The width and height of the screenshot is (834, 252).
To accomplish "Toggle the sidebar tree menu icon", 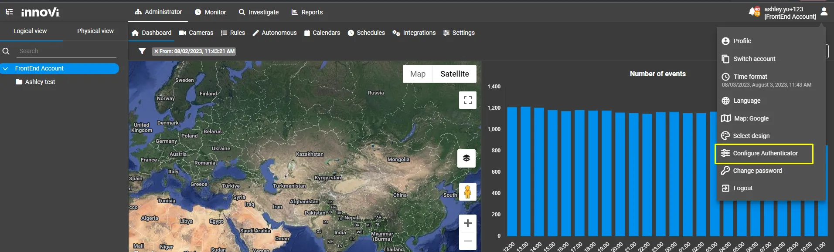I will click(x=9, y=12).
